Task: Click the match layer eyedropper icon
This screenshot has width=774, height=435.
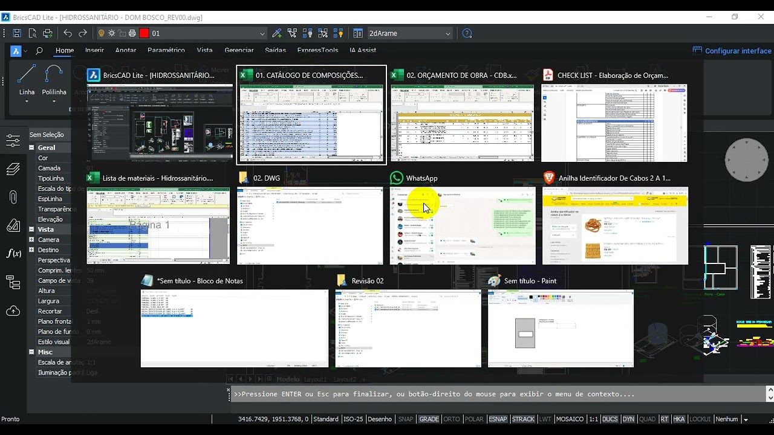Action: [277, 33]
